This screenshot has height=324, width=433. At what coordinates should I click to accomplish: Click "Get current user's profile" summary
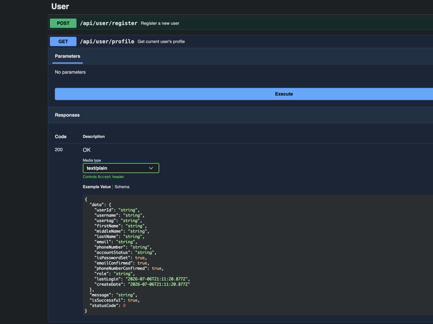(161, 41)
